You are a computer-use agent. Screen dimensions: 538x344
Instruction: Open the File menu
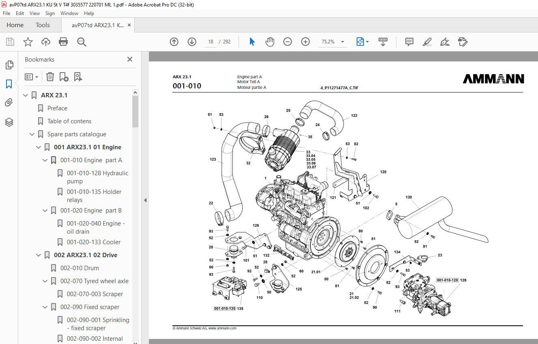pos(6,13)
